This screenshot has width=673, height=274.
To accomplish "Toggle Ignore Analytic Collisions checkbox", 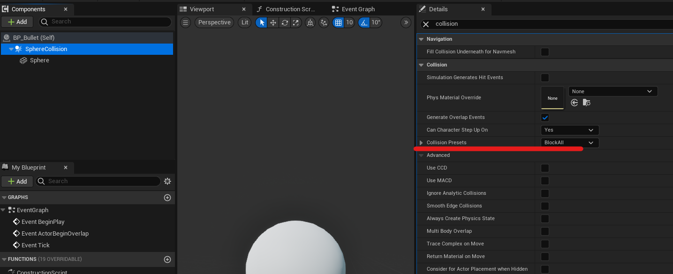I will pyautogui.click(x=545, y=193).
